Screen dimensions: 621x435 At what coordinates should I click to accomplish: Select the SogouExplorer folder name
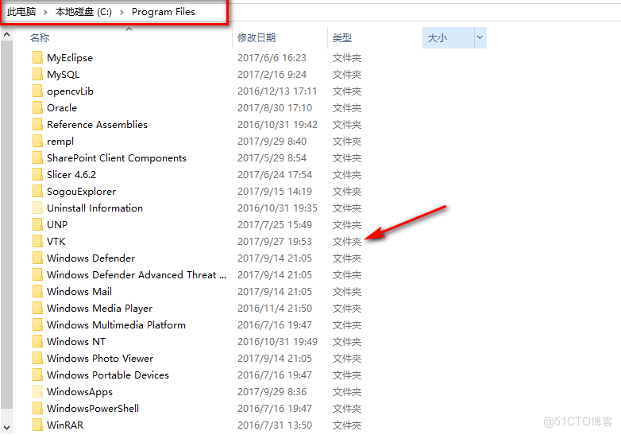(x=81, y=191)
